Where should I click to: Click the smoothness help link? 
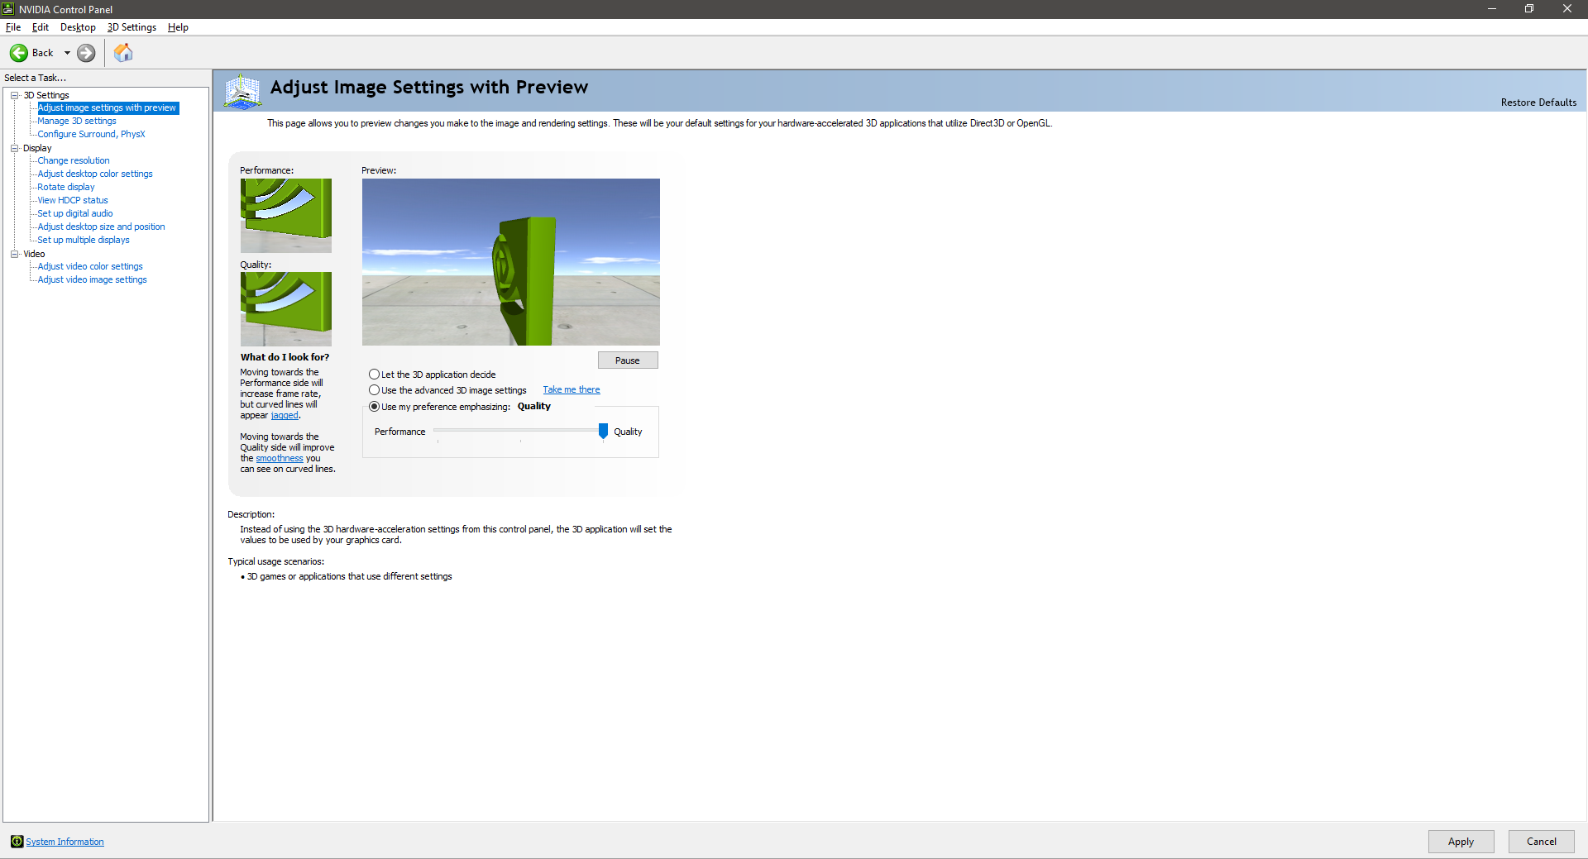pos(280,458)
